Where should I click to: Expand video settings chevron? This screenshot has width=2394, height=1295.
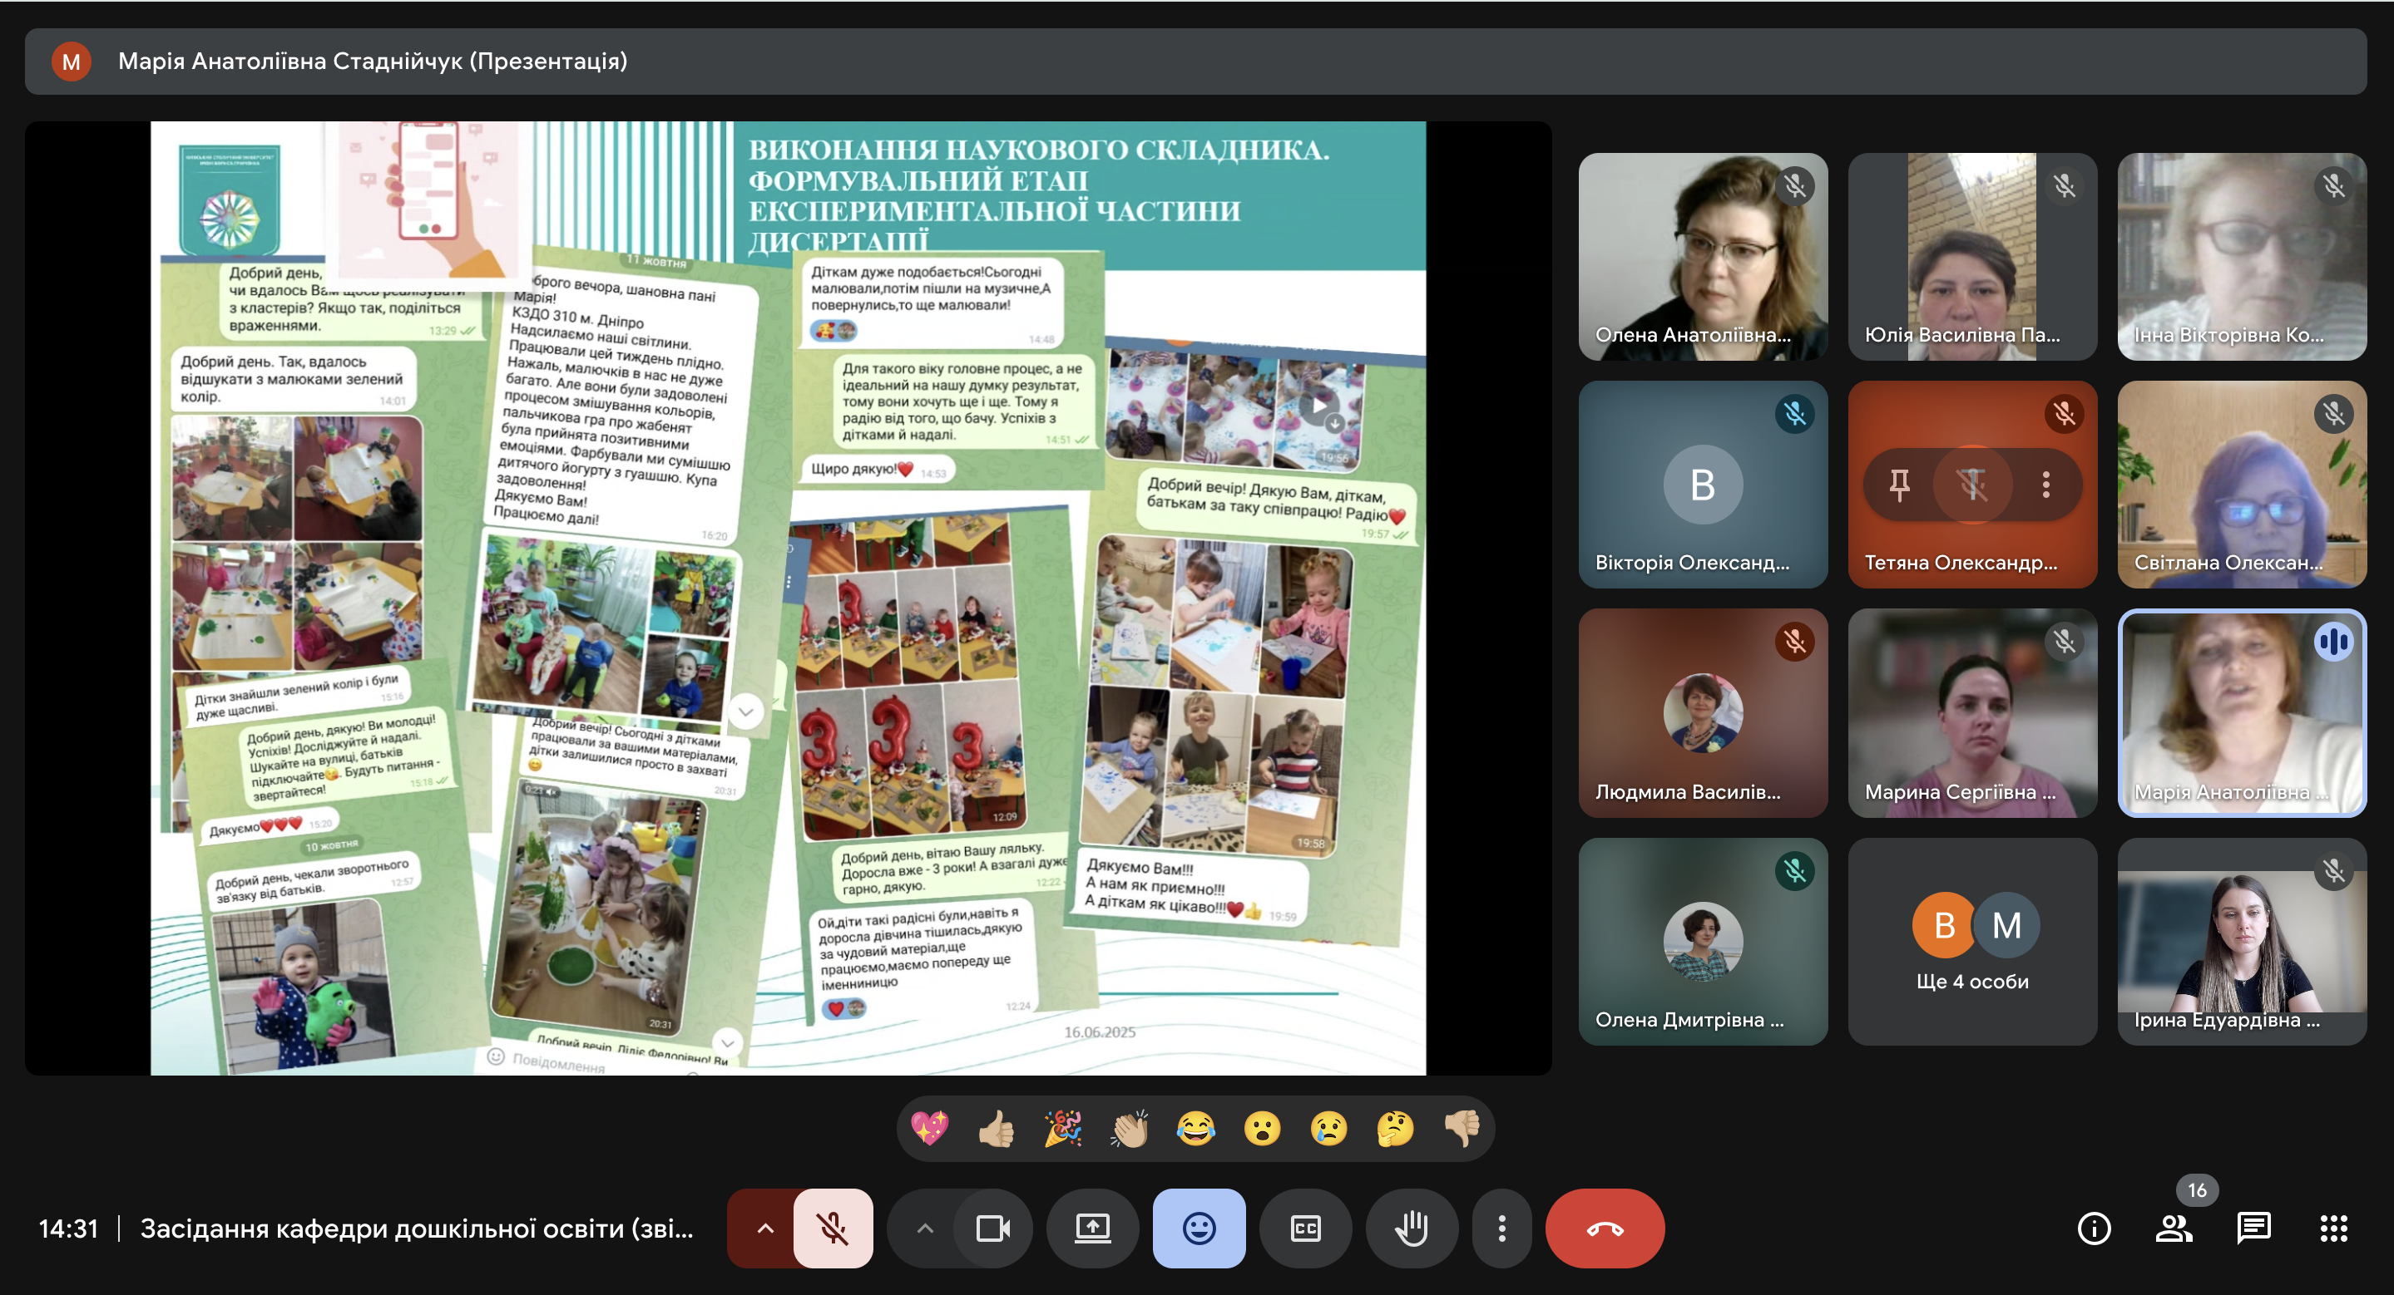point(924,1229)
